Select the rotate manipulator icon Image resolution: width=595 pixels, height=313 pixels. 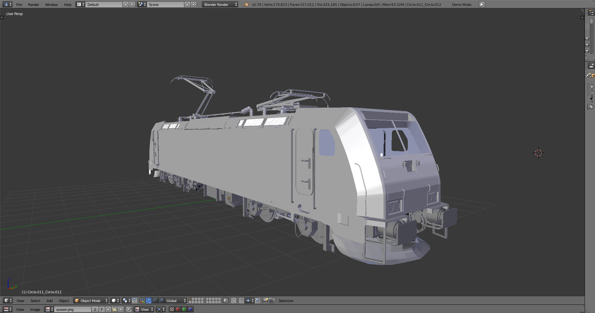click(x=155, y=300)
